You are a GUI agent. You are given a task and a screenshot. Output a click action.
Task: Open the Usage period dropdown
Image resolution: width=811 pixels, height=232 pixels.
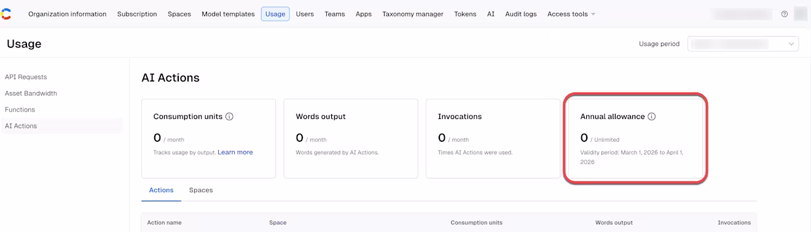(743, 44)
